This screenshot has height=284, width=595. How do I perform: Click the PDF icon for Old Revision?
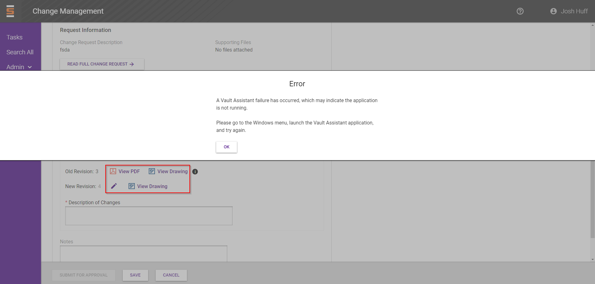(x=113, y=171)
